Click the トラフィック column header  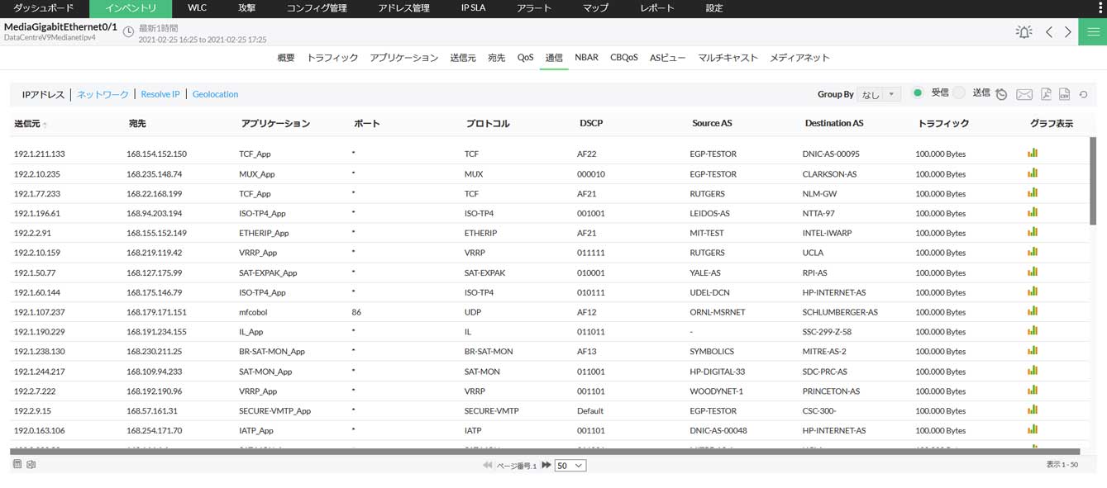[x=943, y=124]
